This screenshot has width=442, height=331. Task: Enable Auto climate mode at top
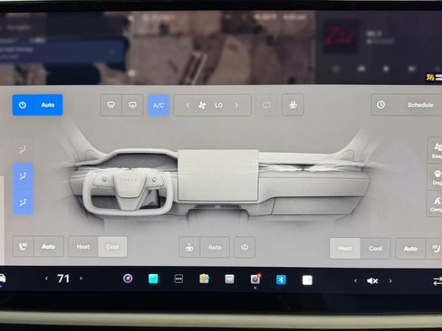point(48,105)
